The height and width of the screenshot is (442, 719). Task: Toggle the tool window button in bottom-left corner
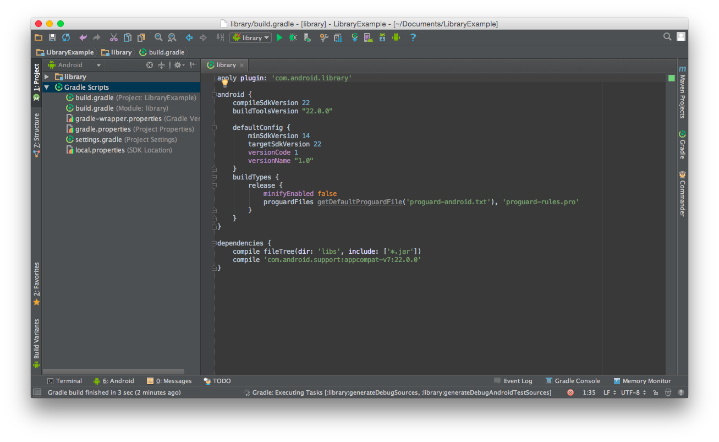37,392
